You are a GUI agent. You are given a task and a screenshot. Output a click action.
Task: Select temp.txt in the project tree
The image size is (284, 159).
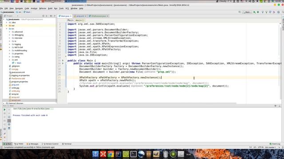pos(15,94)
